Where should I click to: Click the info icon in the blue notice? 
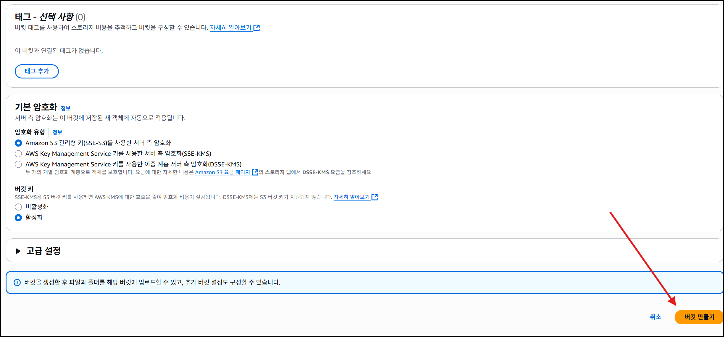click(17, 283)
